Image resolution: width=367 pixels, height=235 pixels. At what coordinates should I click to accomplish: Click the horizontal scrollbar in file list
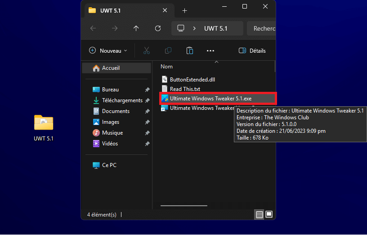click(x=184, y=206)
